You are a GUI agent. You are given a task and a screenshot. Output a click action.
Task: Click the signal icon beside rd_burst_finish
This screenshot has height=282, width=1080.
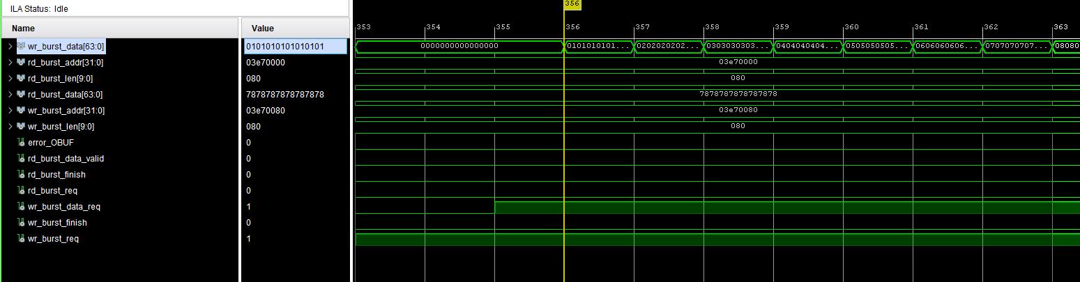[x=21, y=174]
